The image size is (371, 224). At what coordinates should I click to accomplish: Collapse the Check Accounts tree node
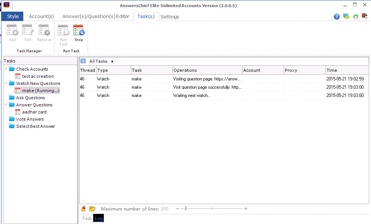point(6,69)
